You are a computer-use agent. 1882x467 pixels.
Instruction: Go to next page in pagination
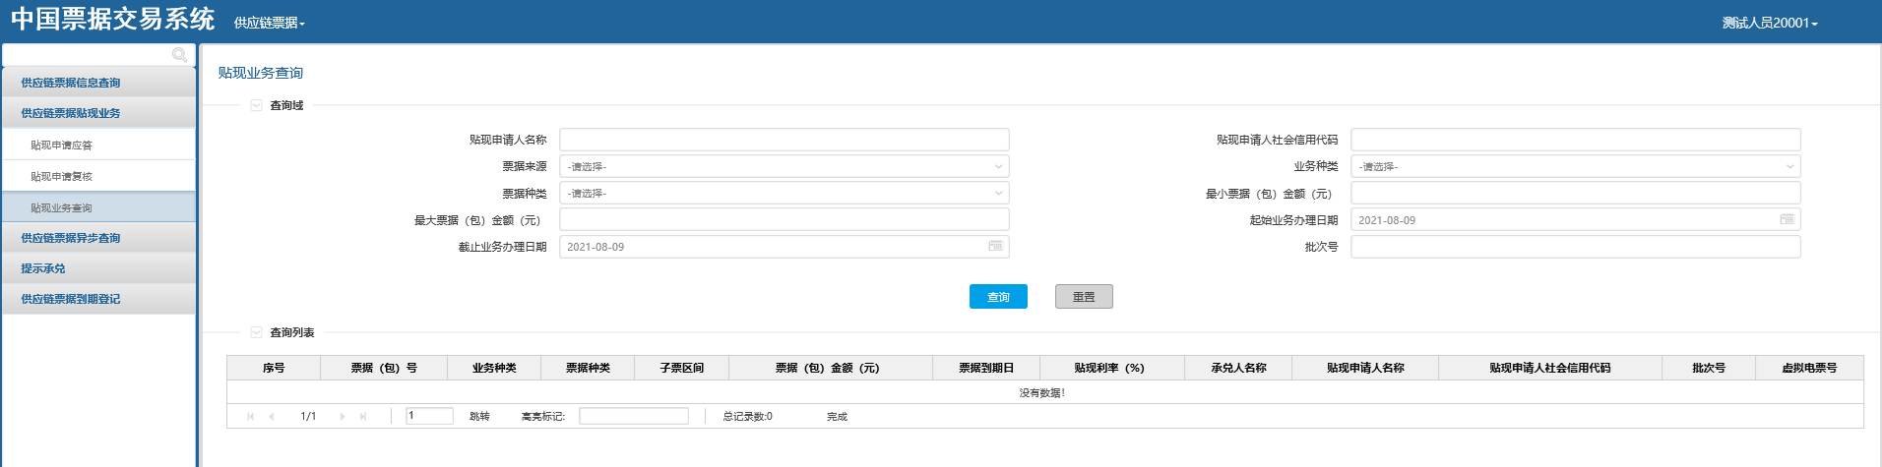[x=343, y=417]
